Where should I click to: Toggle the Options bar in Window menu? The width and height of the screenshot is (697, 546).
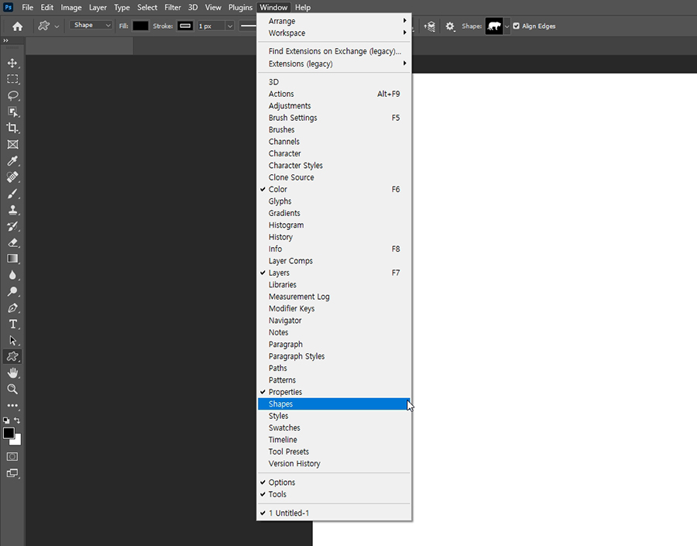coord(334,482)
